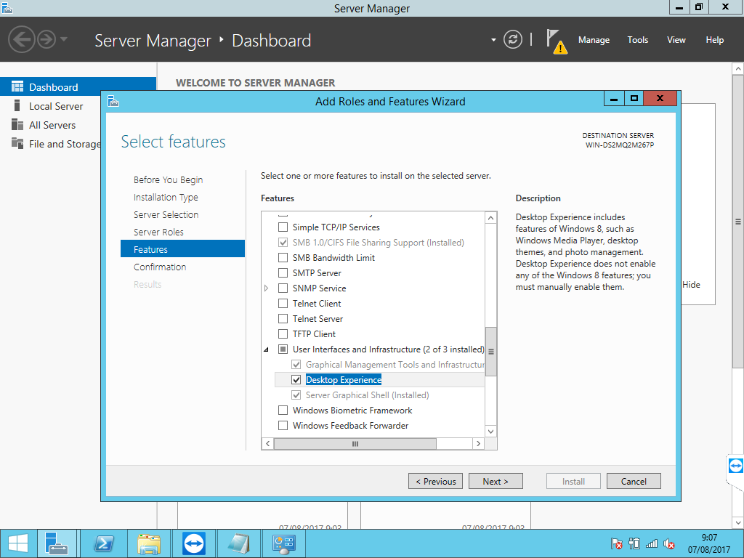Click the features list vertical scrollbar thumb
This screenshot has height=558, width=744.
coord(490,352)
